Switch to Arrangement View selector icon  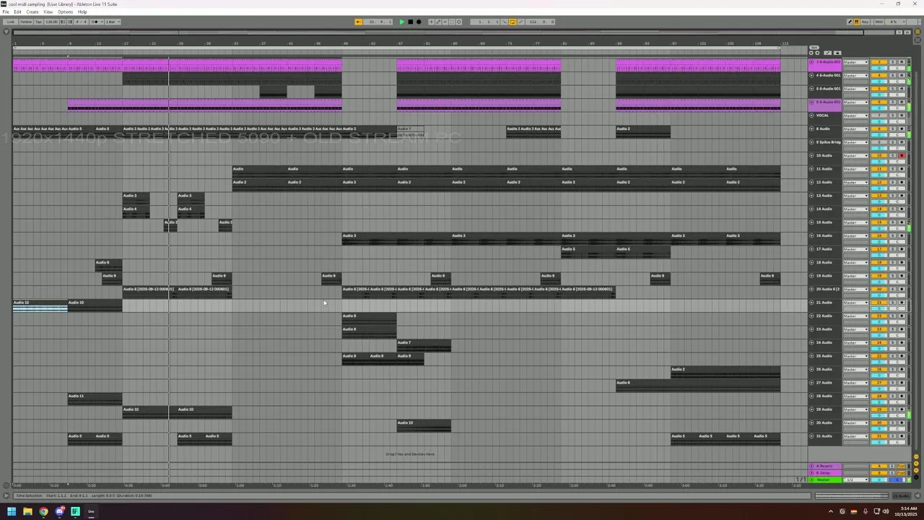(x=918, y=32)
